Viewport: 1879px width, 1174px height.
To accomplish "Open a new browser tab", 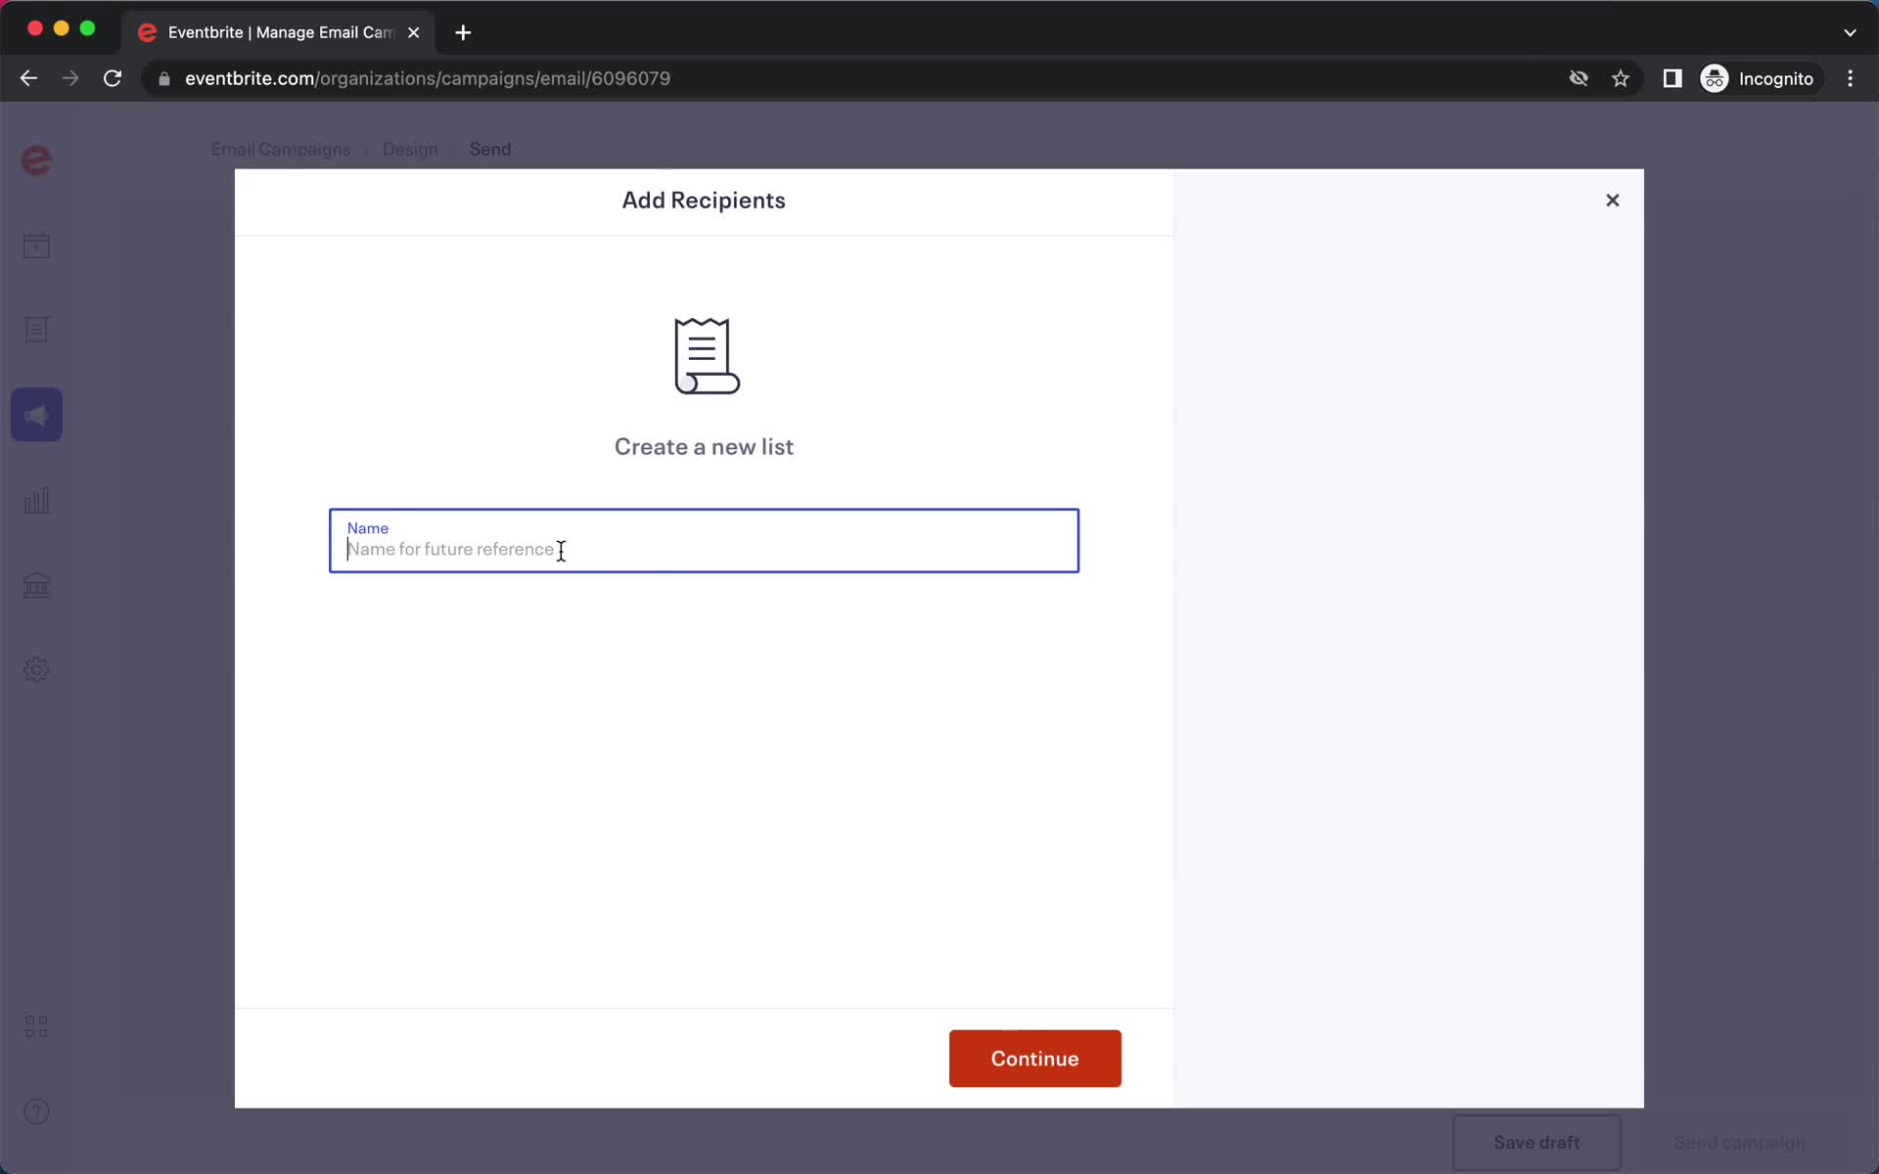I will (463, 32).
